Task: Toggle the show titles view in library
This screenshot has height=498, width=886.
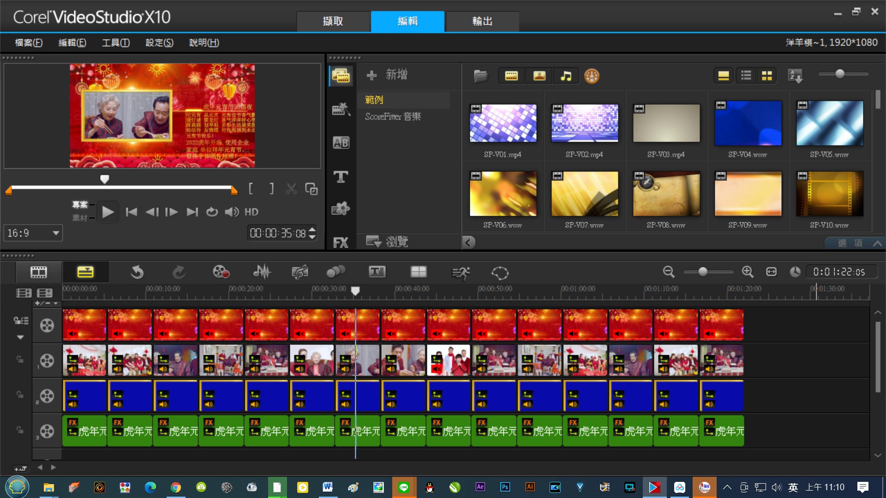Action: click(724, 76)
